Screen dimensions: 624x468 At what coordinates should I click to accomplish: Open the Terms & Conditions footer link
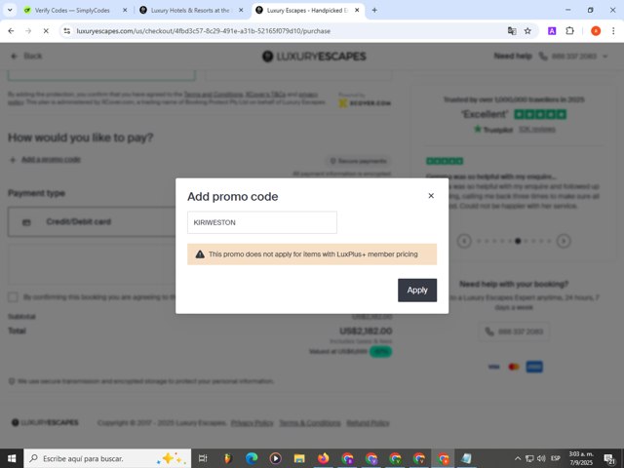[310, 422]
